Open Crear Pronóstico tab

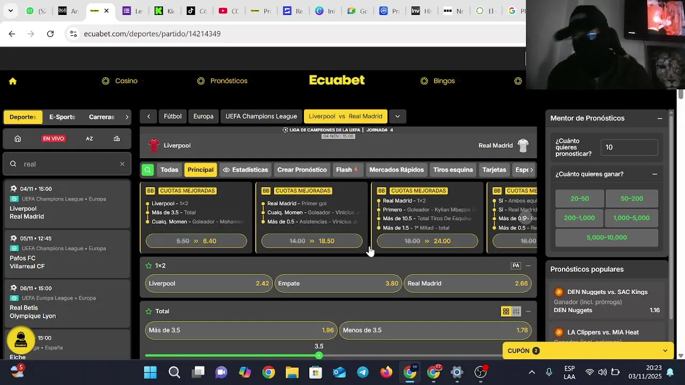(302, 170)
